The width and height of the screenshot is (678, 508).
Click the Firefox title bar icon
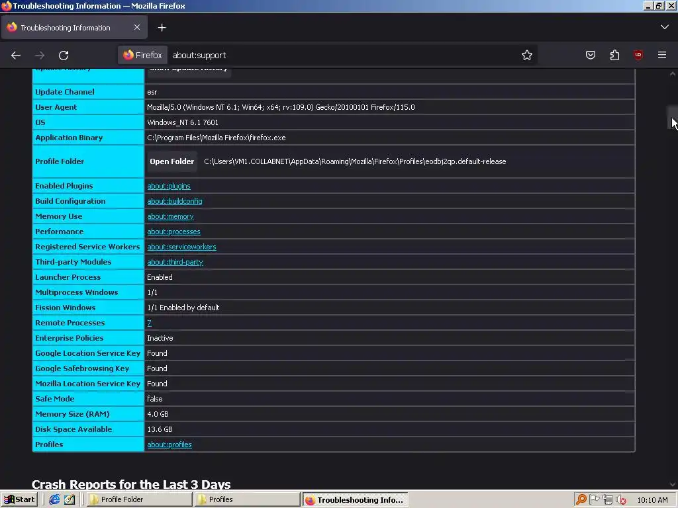(x=6, y=6)
